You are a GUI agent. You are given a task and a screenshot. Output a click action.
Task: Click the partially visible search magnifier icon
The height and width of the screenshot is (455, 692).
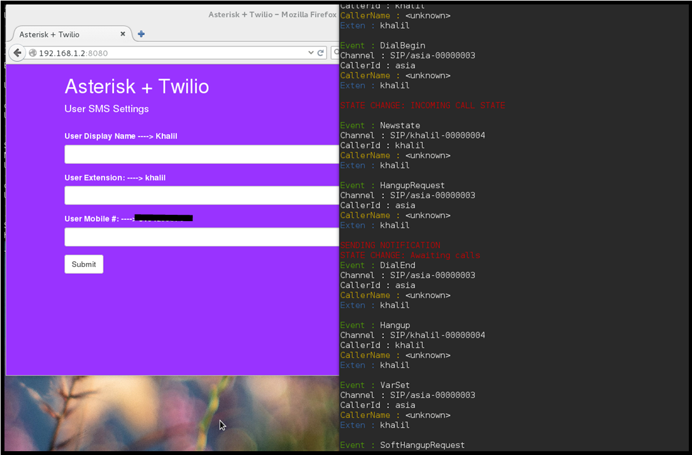pyautogui.click(x=337, y=53)
